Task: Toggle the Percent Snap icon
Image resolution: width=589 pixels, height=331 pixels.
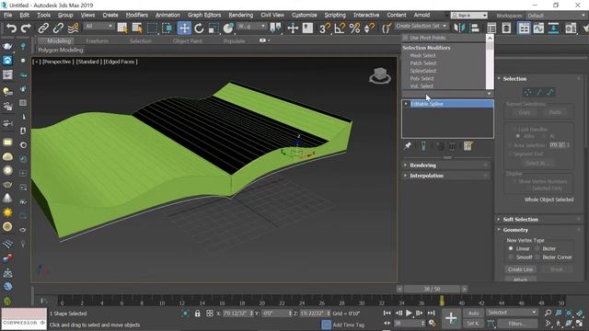Action: tap(354, 29)
